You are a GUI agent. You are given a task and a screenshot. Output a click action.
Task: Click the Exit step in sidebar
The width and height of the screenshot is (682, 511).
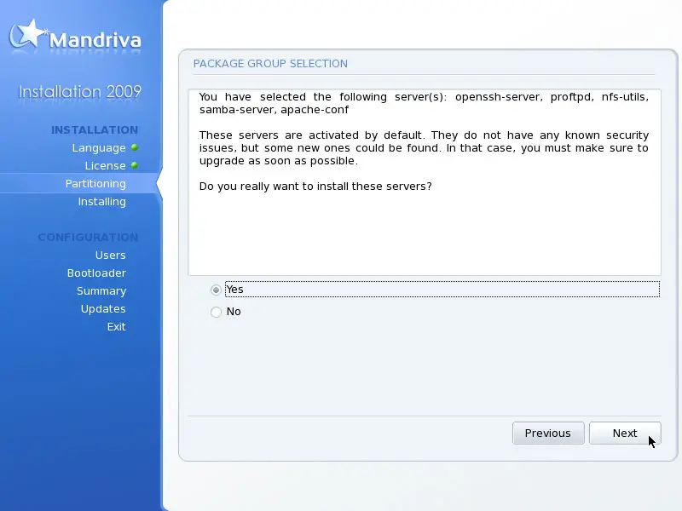116,327
